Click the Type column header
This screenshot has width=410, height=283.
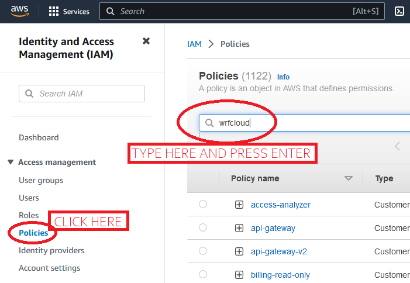click(x=384, y=178)
